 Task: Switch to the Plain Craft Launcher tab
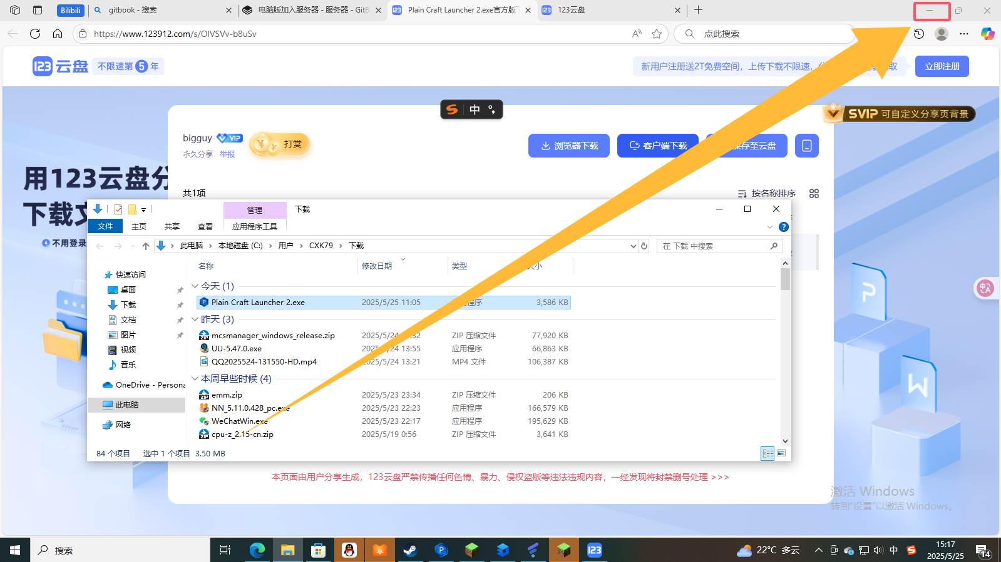[461, 10]
